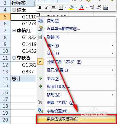
Task: Select row header 20
Action: (x=5, y=120)
